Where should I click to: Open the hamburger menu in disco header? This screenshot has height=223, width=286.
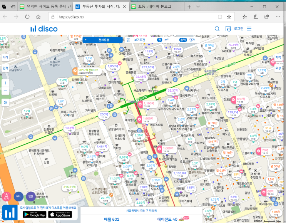pos(249,29)
